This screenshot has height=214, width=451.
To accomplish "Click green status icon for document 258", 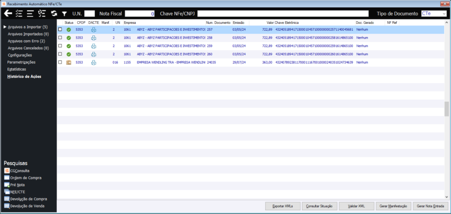I will point(69,38).
